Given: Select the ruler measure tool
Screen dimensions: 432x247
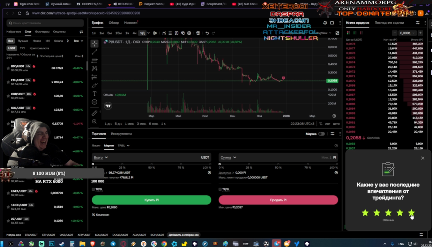Looking at the screenshot, I should pyautogui.click(x=95, y=113).
